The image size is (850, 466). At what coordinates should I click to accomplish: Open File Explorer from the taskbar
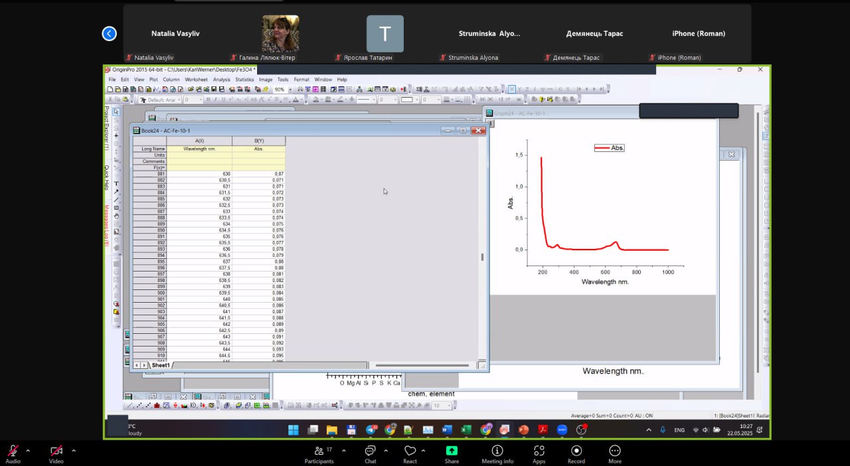332,429
